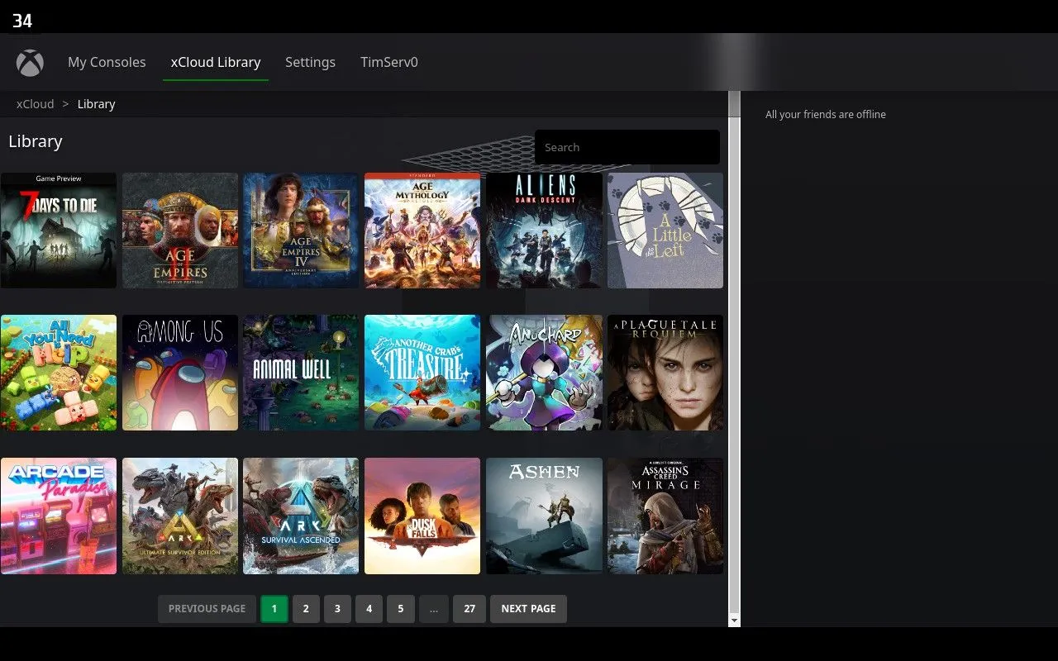Open A Plague Tale Requiem tile

click(x=665, y=373)
